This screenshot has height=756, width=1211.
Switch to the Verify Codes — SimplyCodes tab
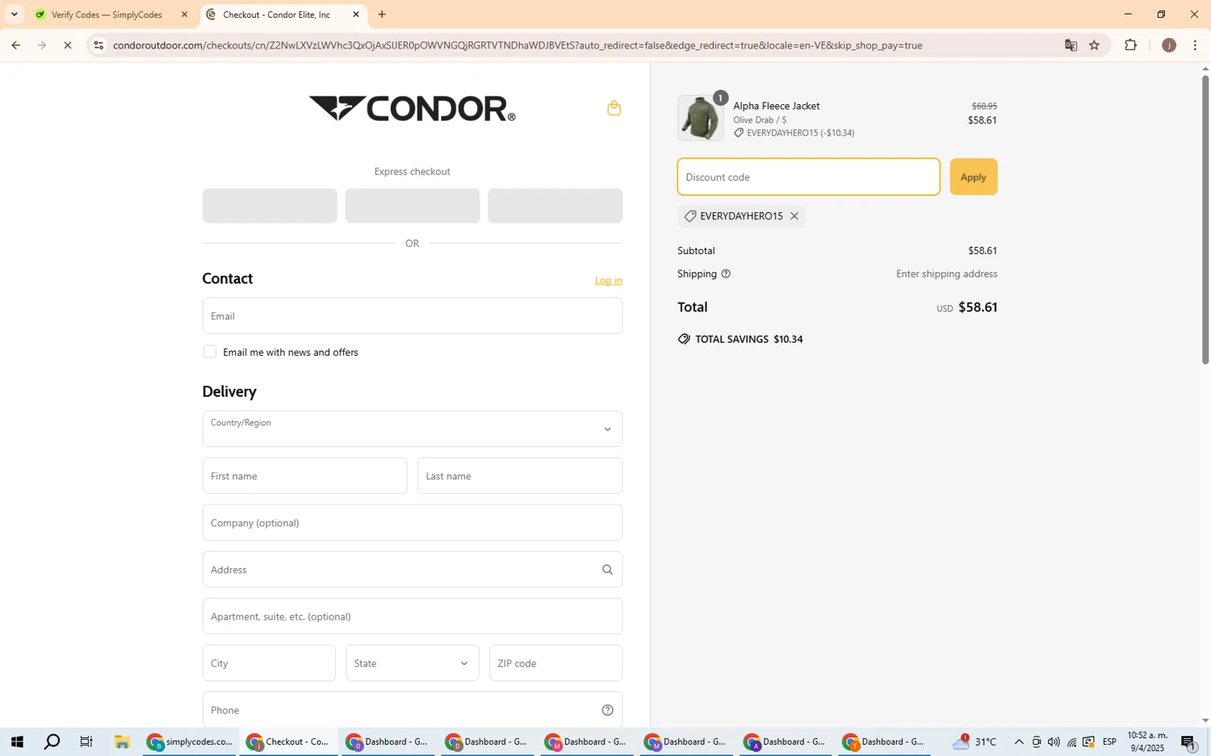coord(107,15)
